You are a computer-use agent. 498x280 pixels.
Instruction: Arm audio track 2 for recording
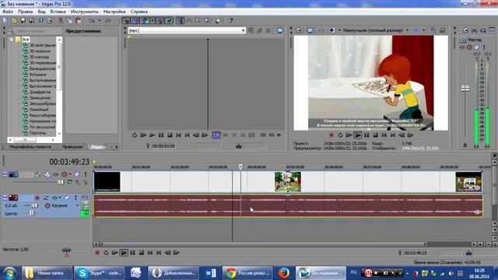(x=37, y=198)
